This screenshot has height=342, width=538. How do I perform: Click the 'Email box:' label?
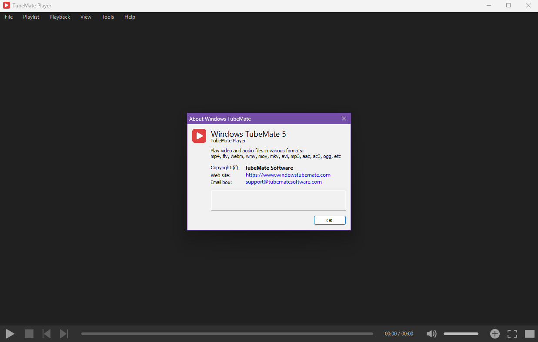point(221,182)
